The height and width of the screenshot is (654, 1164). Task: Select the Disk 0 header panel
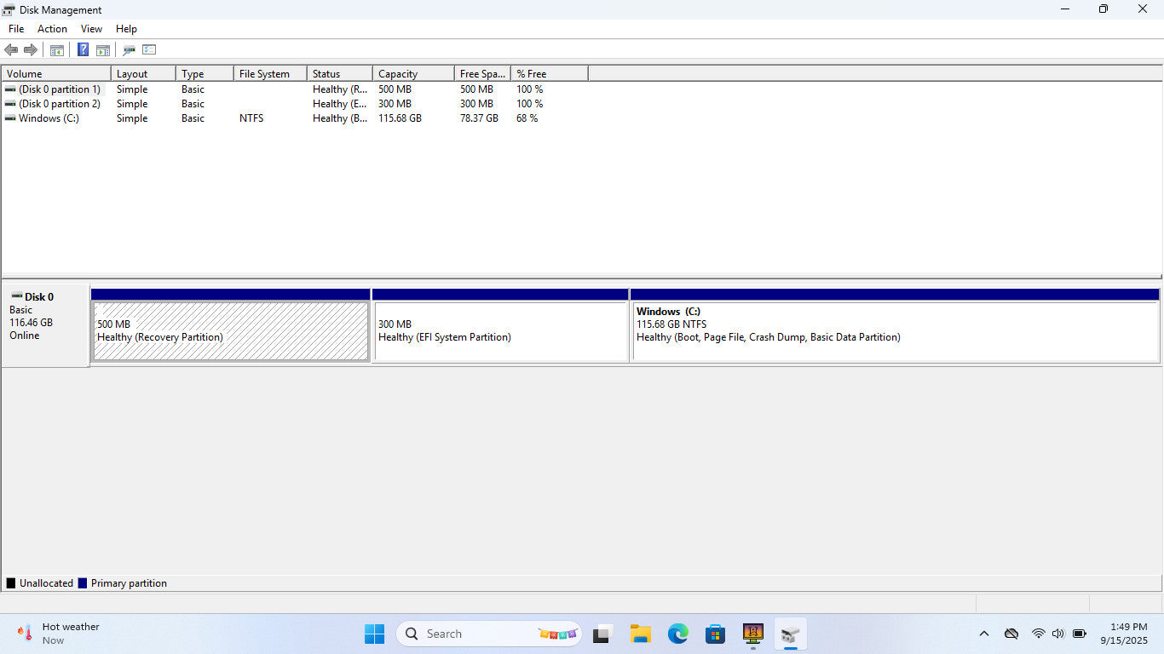pyautogui.click(x=45, y=324)
